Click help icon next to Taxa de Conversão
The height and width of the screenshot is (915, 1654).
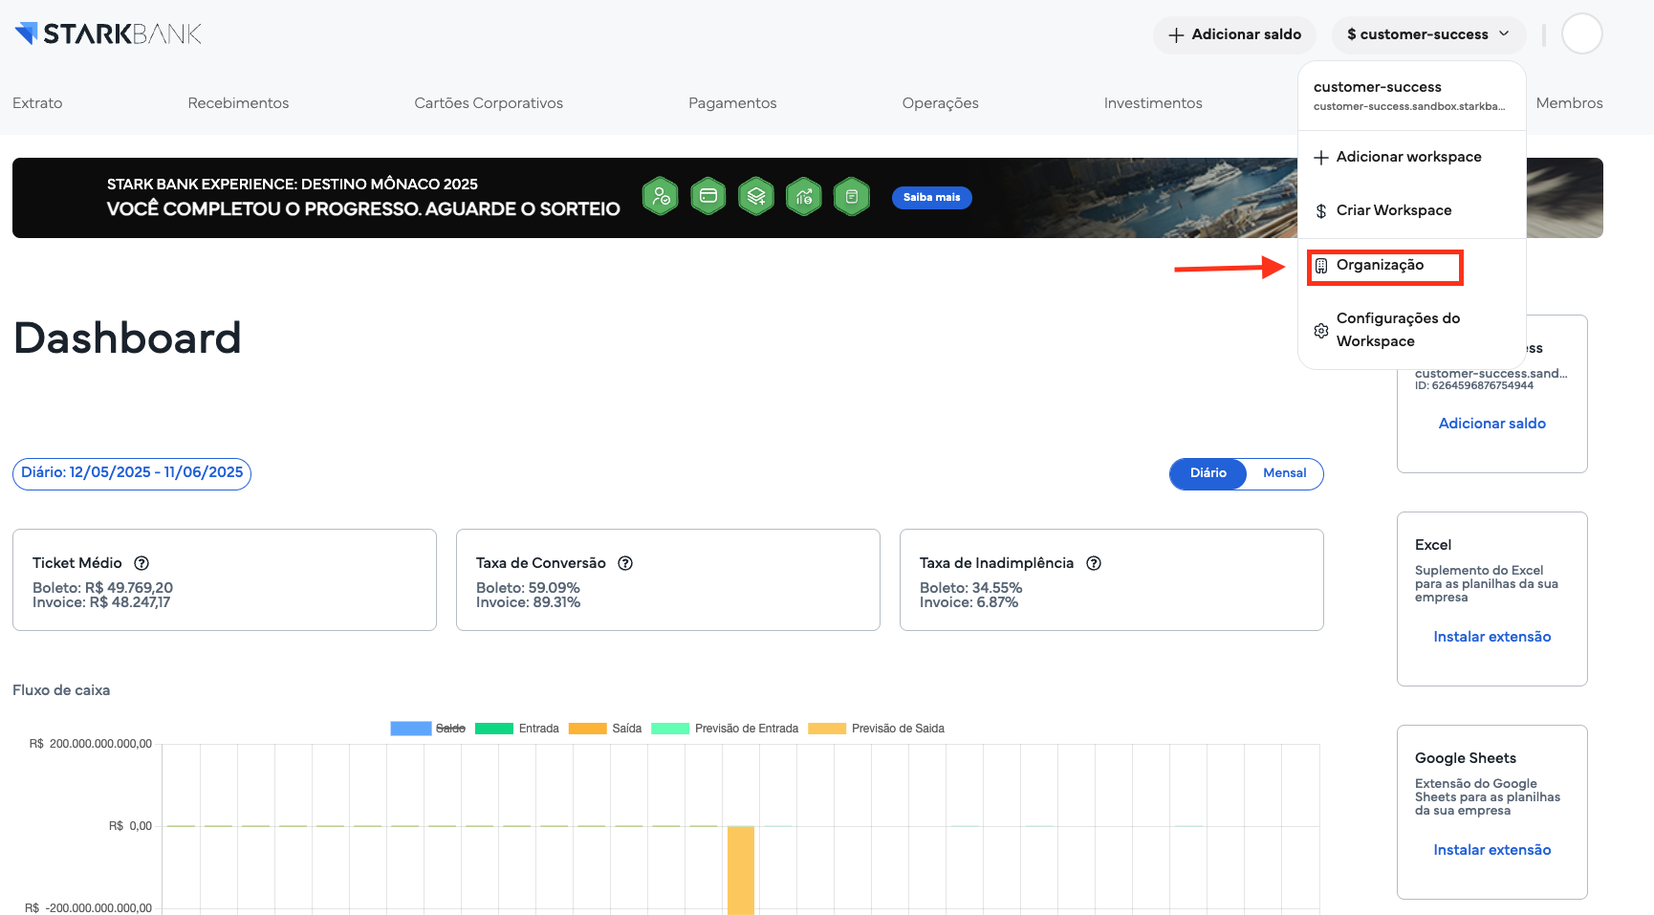click(x=625, y=563)
